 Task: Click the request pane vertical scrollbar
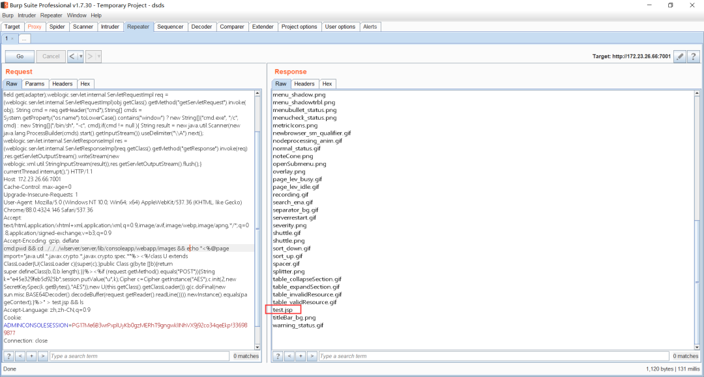click(x=257, y=220)
